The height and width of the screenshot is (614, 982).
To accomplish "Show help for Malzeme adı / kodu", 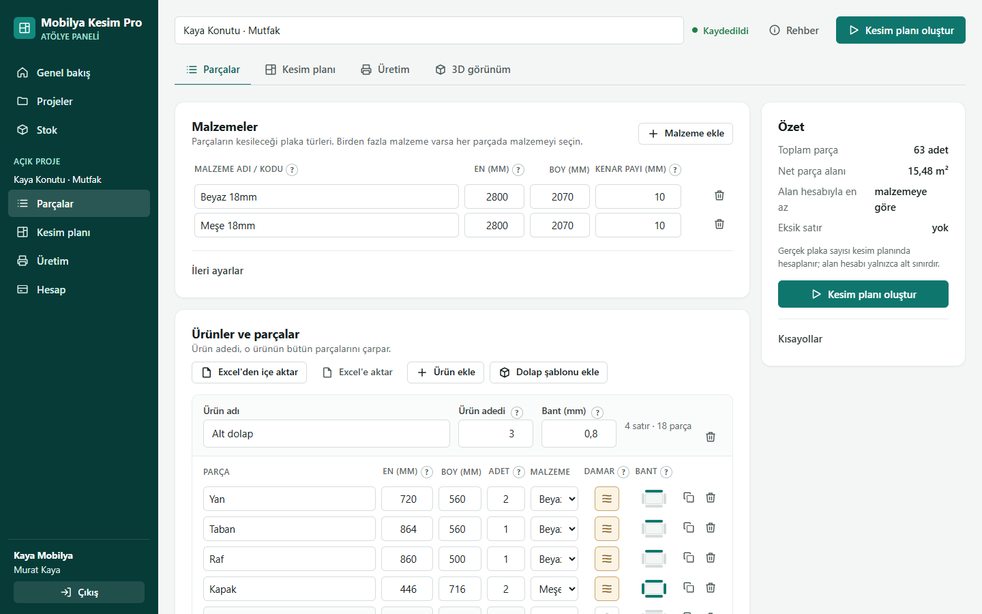I will pyautogui.click(x=292, y=170).
